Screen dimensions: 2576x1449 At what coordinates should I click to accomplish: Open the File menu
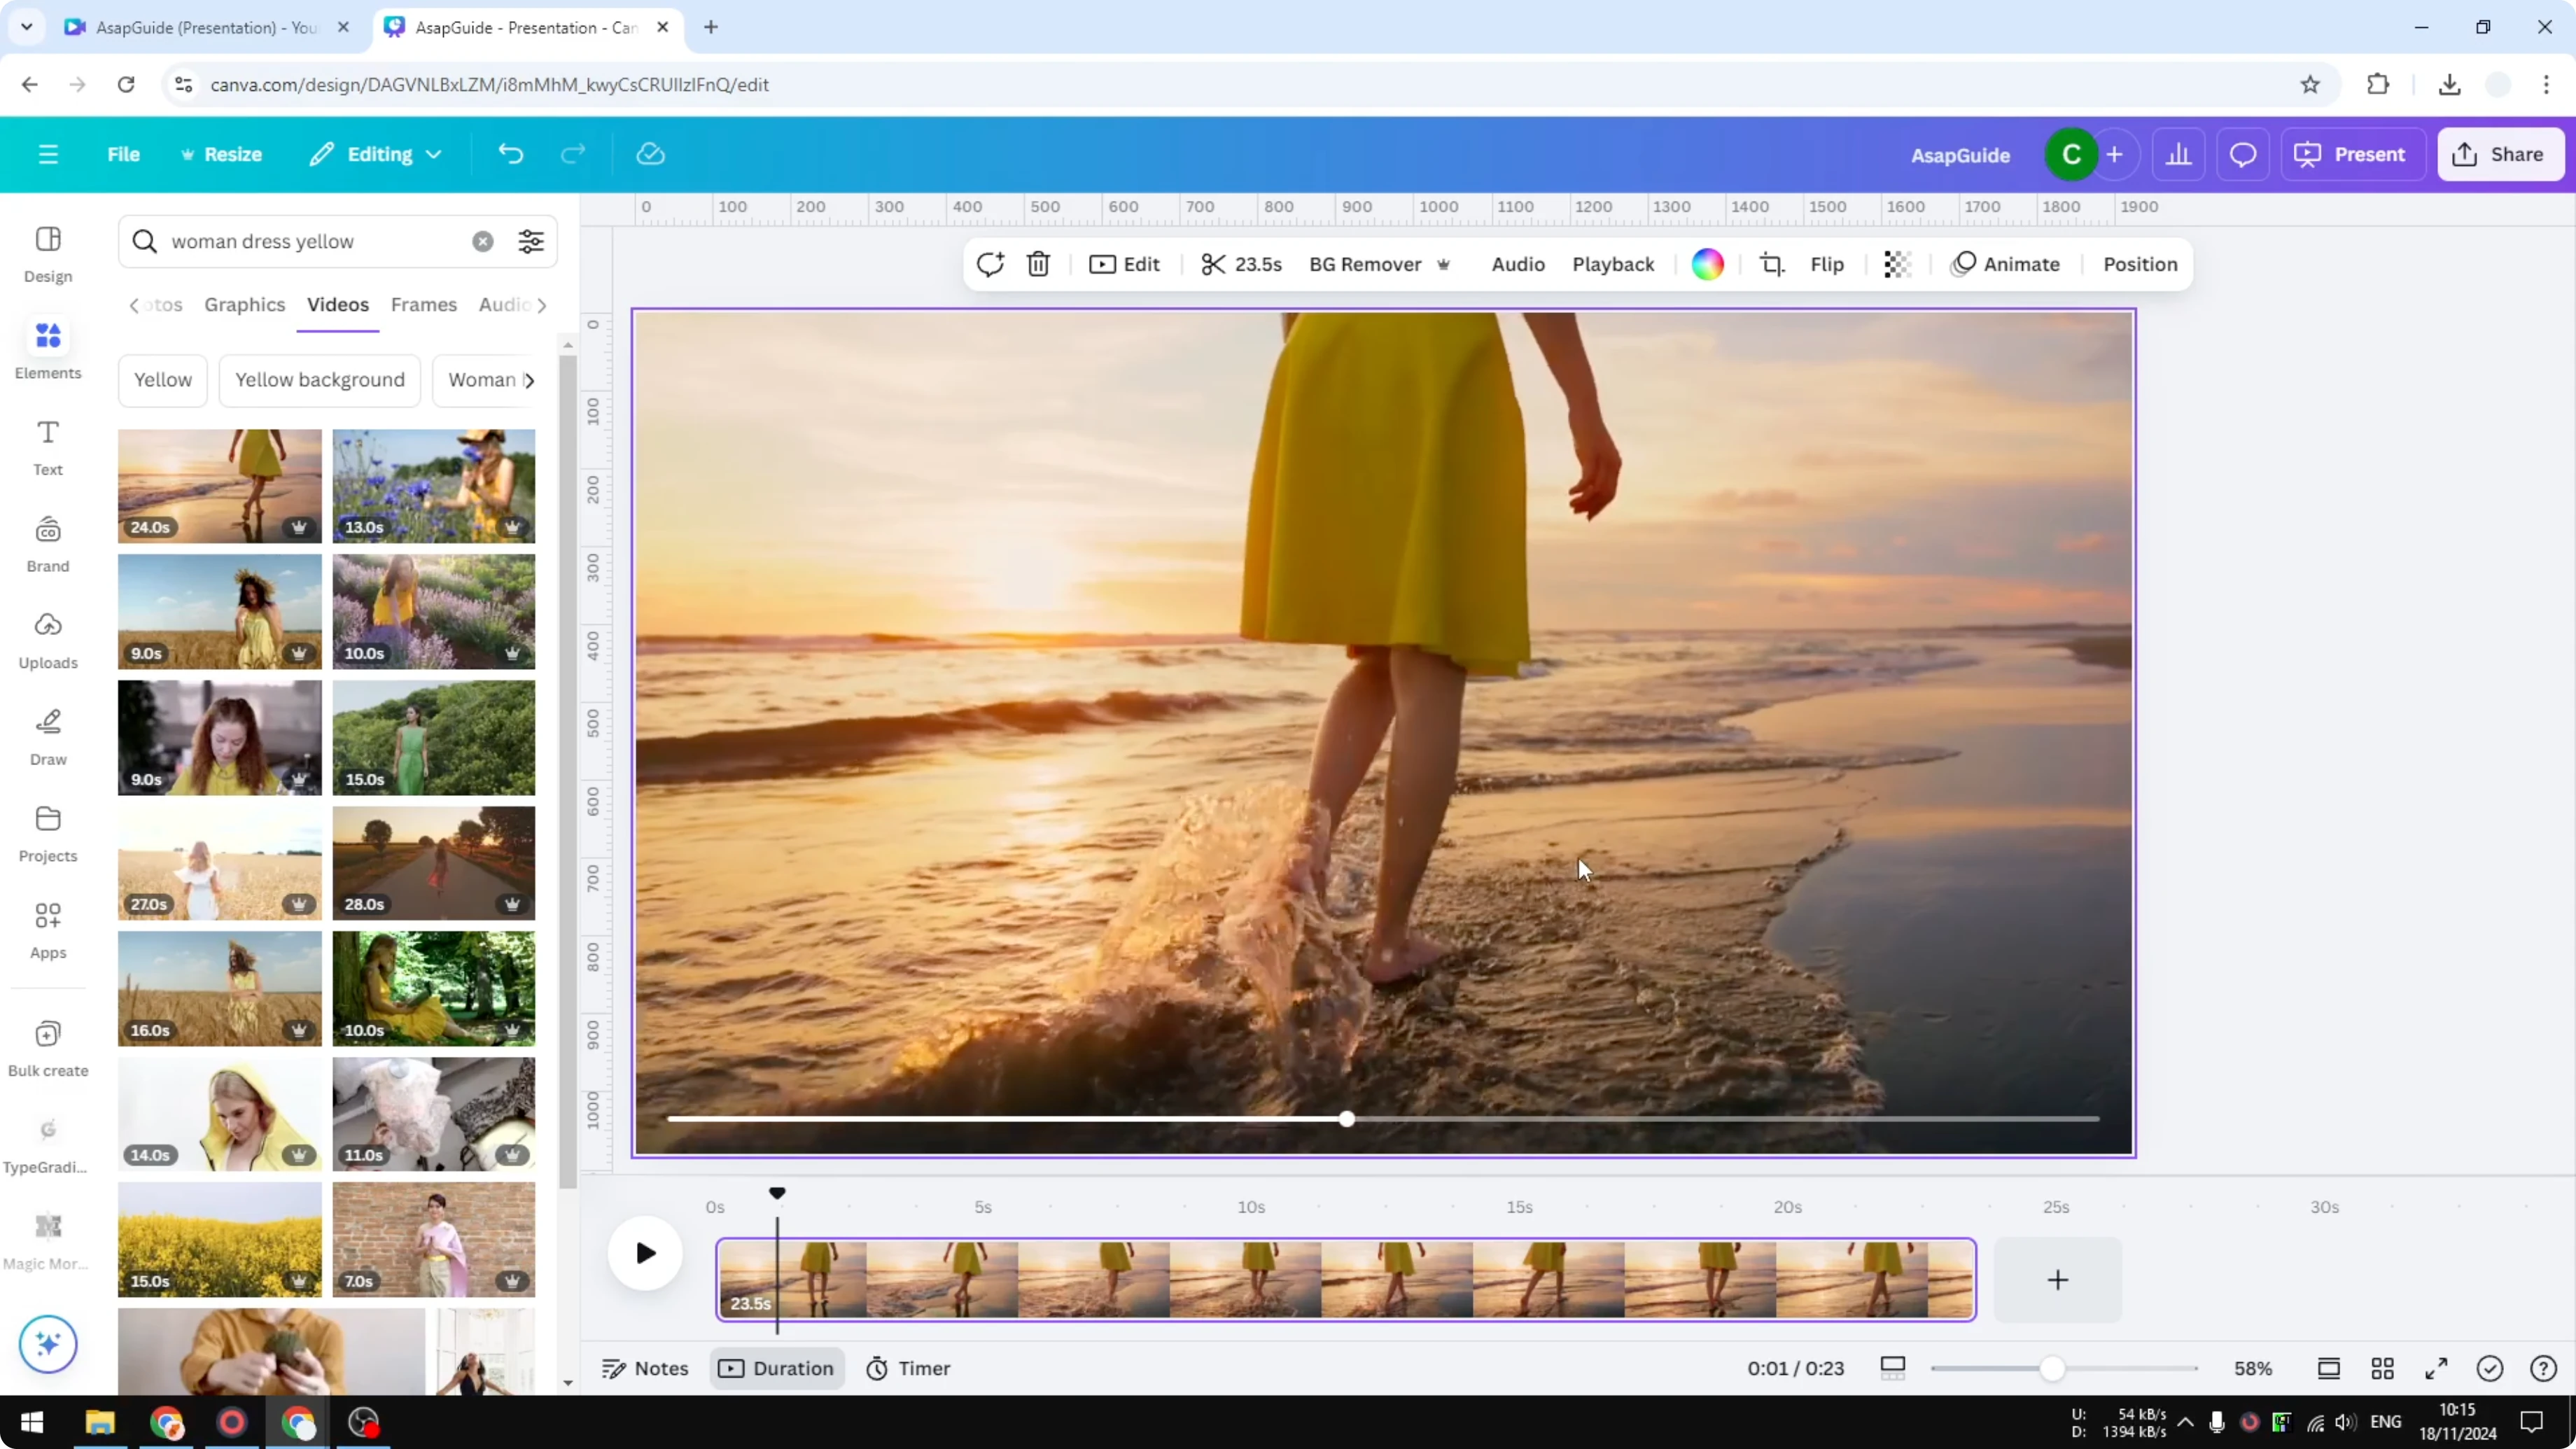pyautogui.click(x=124, y=154)
